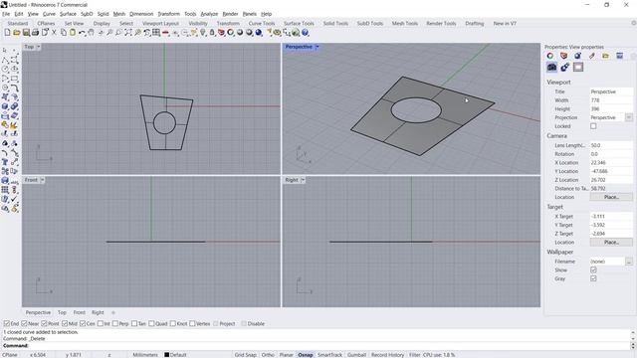Click the padlock lock objects icon
The height and width of the screenshot is (358, 637).
pos(212,33)
